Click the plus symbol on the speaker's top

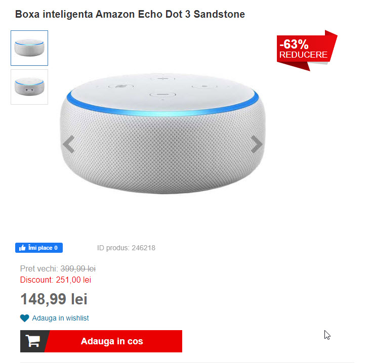click(163, 78)
